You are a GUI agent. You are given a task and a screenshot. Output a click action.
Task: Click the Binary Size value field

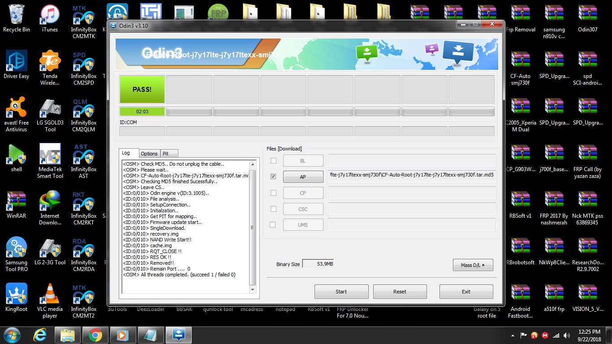(x=318, y=264)
